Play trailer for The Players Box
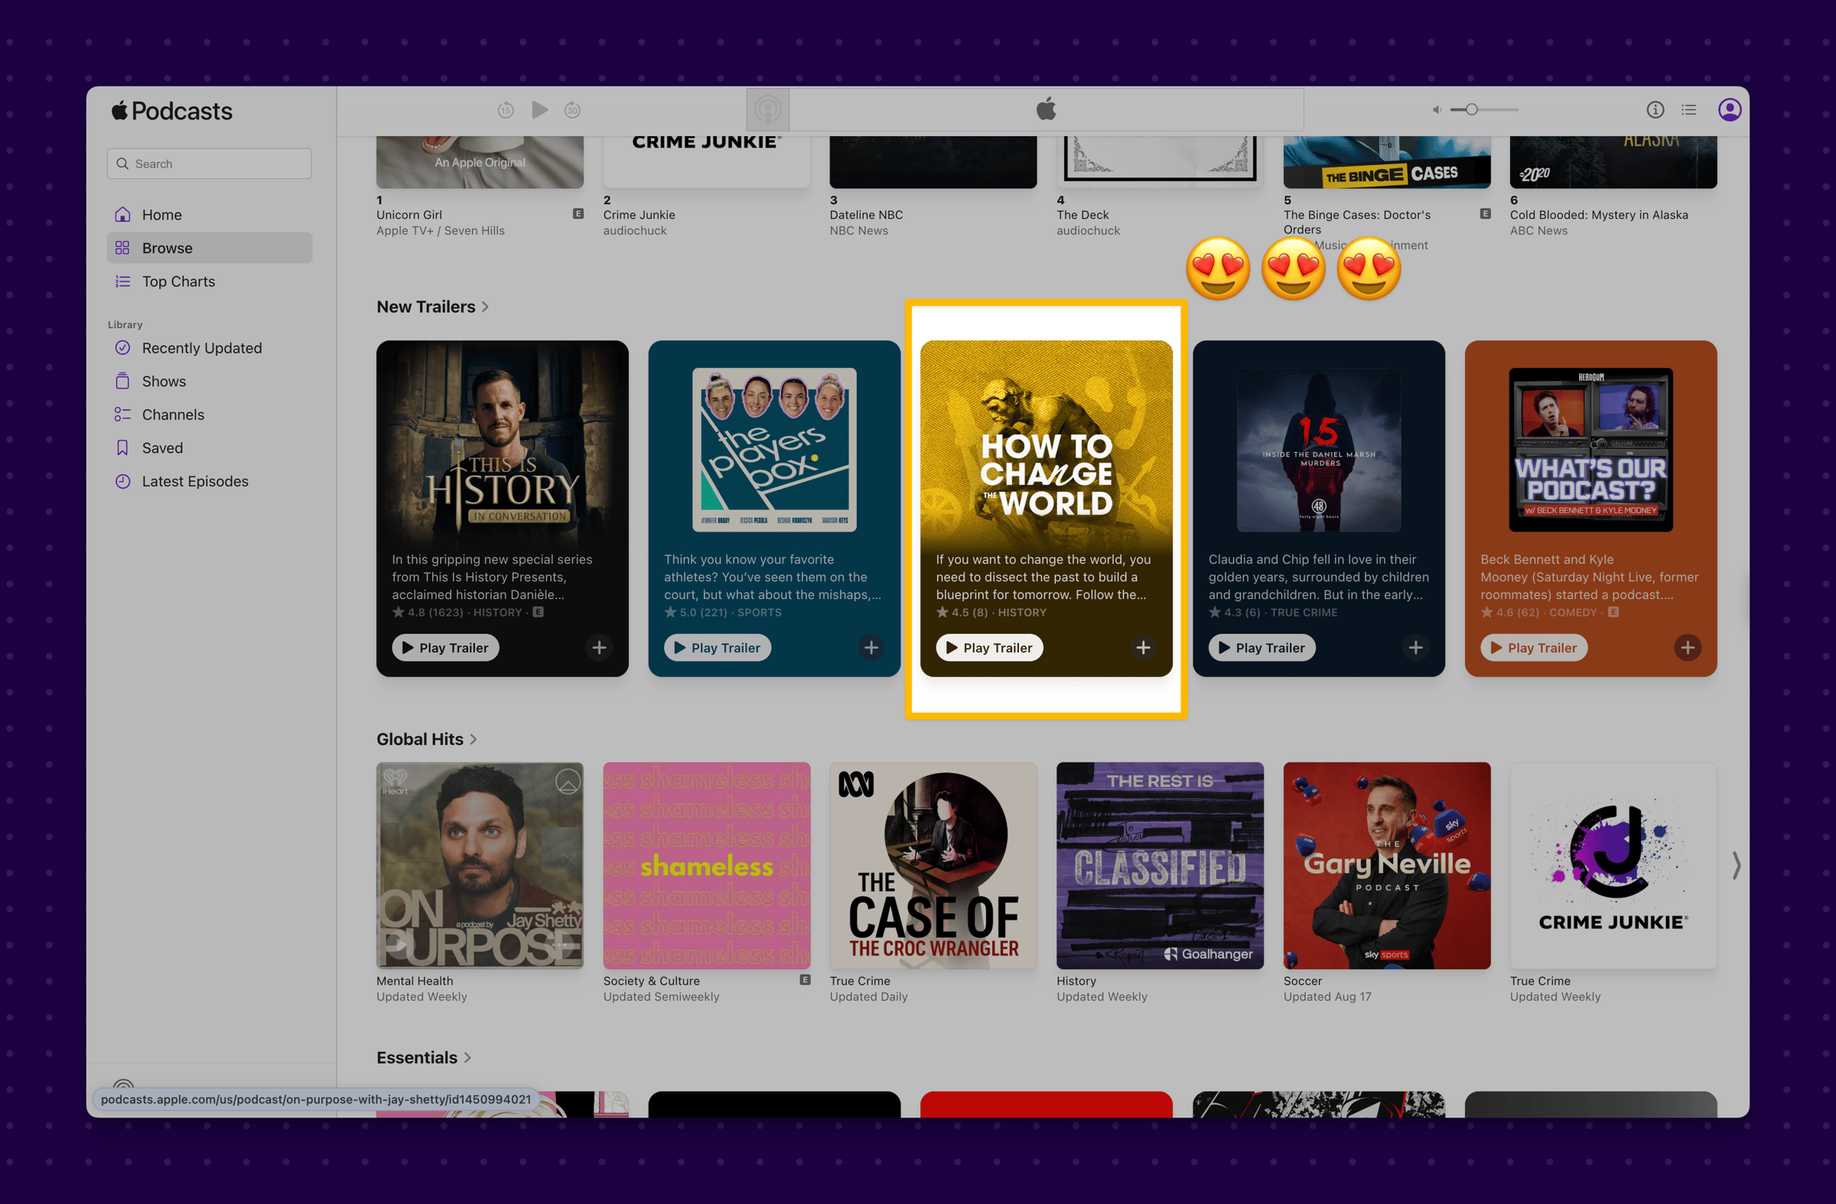 (x=718, y=648)
